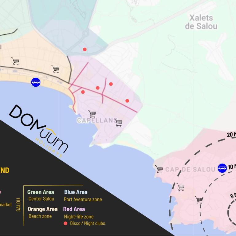236x236 pixels.
Task: Select the shopping cart left of CAP DE SALOU text
Action: pos(159,169)
